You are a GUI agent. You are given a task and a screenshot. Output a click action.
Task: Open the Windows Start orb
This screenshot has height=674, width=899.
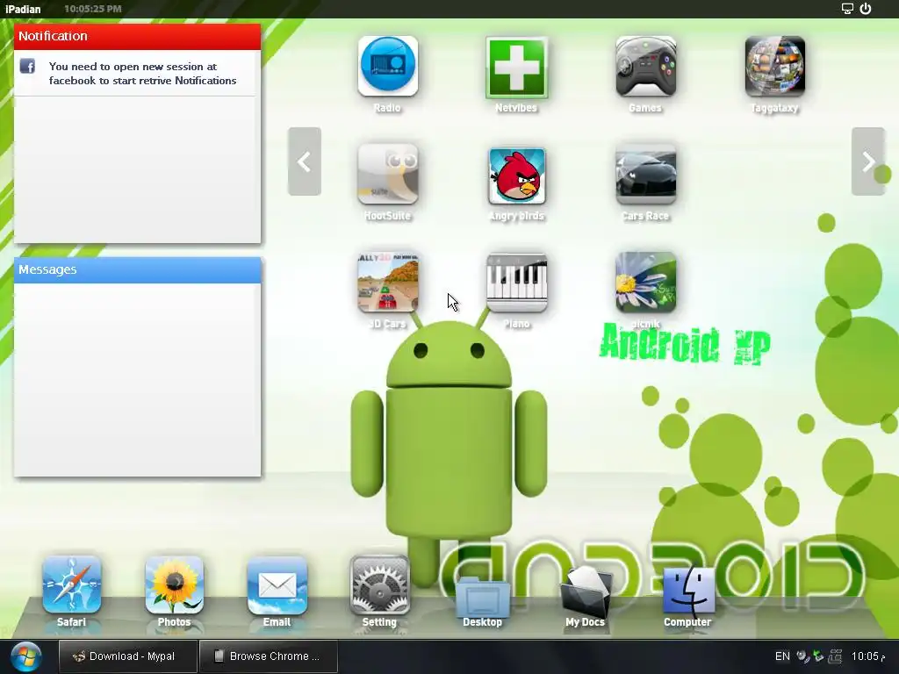[25, 656]
